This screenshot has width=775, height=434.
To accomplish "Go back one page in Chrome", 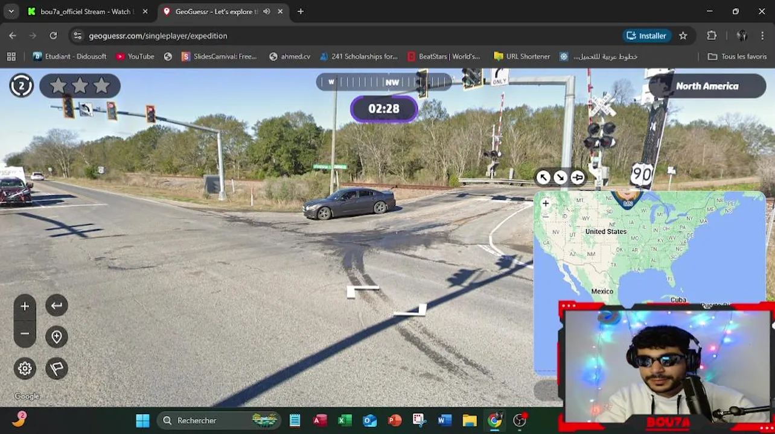I will (x=13, y=36).
